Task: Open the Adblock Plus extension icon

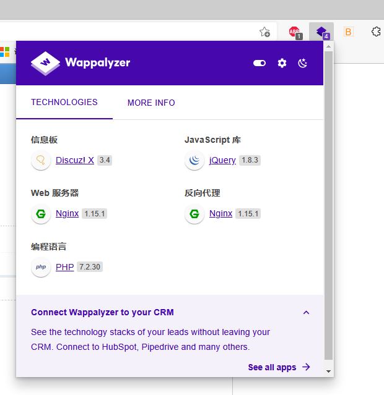Action: pos(295,33)
